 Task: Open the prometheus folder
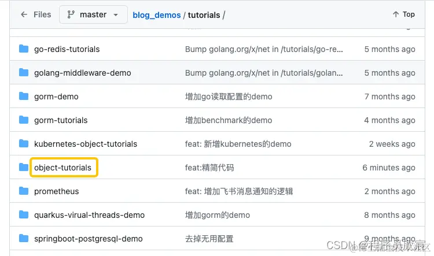tap(57, 191)
